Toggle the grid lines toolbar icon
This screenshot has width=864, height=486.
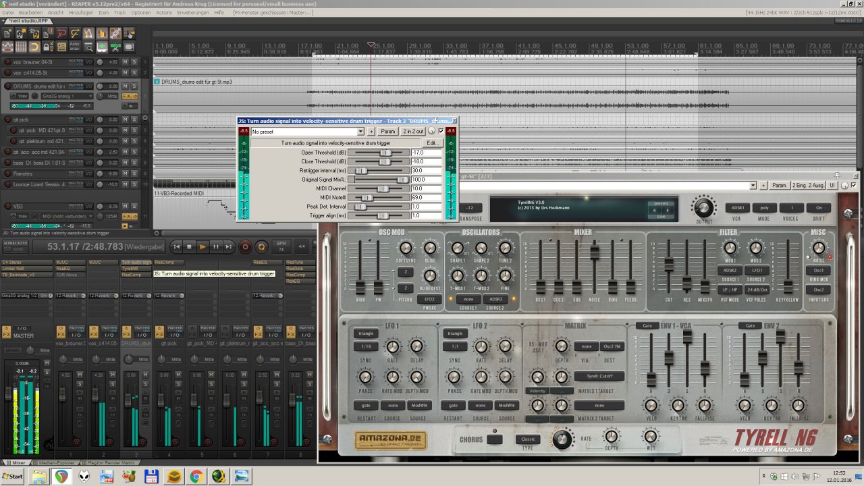tap(20, 47)
